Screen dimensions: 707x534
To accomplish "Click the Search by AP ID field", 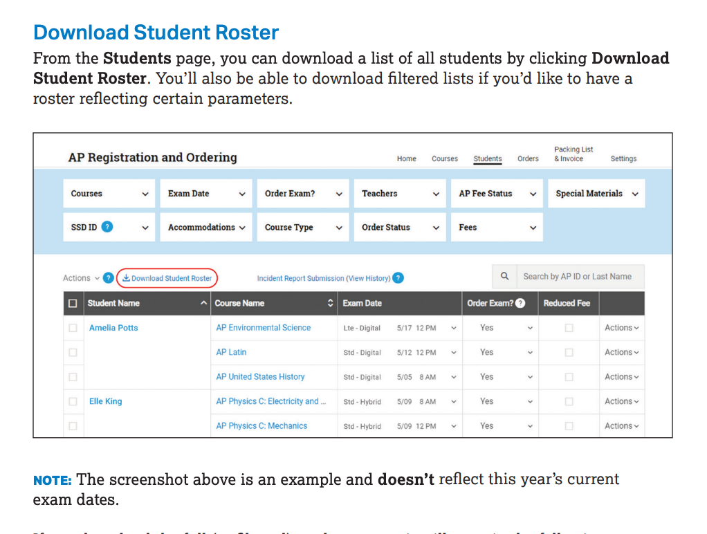I will [580, 277].
